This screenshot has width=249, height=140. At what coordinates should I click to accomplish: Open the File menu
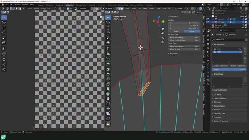pyautogui.click(x=6, y=5)
